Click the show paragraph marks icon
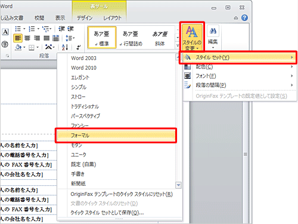298x224 pixels. coord(79,47)
